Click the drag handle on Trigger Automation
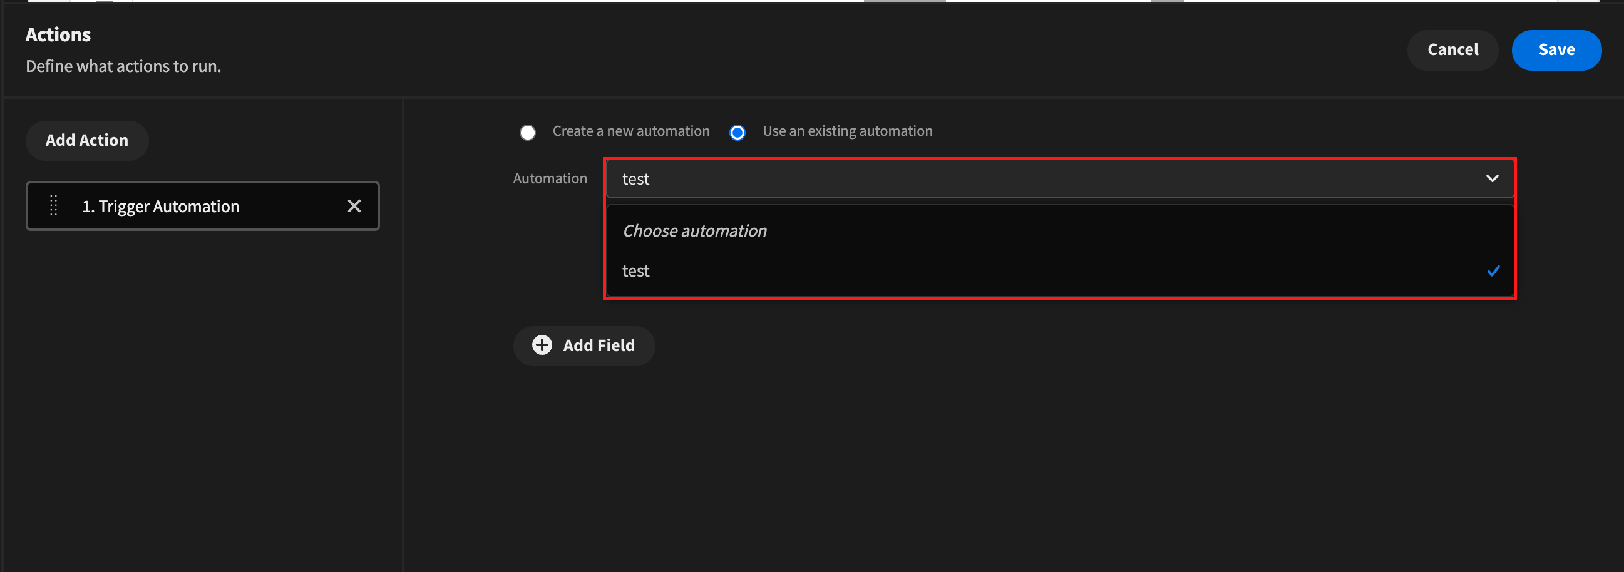The image size is (1624, 572). pos(54,205)
